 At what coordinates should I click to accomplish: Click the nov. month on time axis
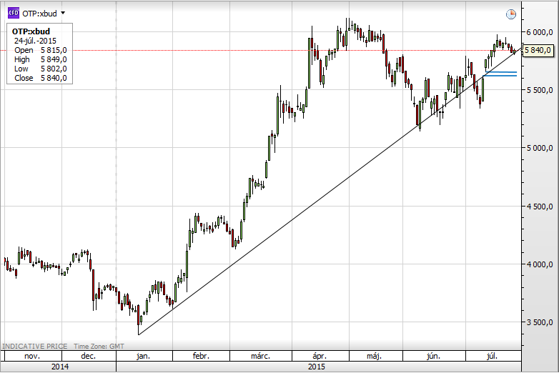pos(32,356)
